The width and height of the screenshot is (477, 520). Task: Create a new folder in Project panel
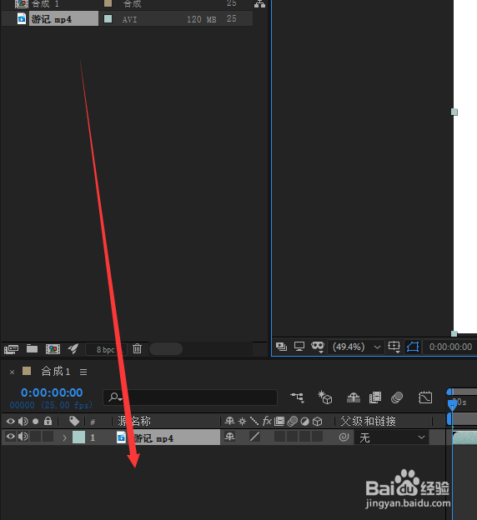click(x=32, y=348)
